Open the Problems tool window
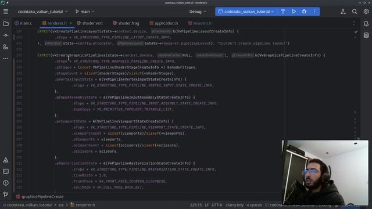This screenshot has height=209, width=372. pyautogui.click(x=6, y=183)
